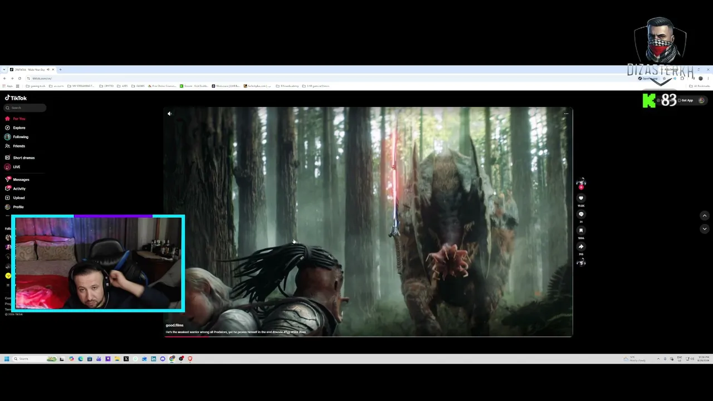Open the All Bookmarks folder
The height and width of the screenshot is (401, 713).
point(700,86)
